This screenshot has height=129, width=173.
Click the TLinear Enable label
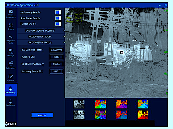(28, 24)
